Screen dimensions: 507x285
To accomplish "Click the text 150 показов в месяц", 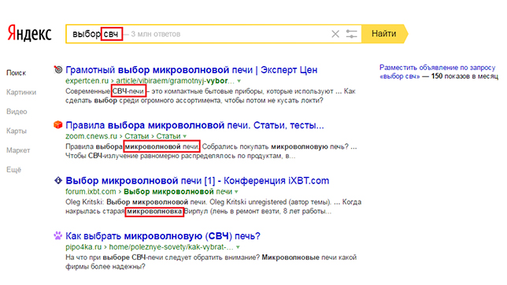I will (464, 76).
